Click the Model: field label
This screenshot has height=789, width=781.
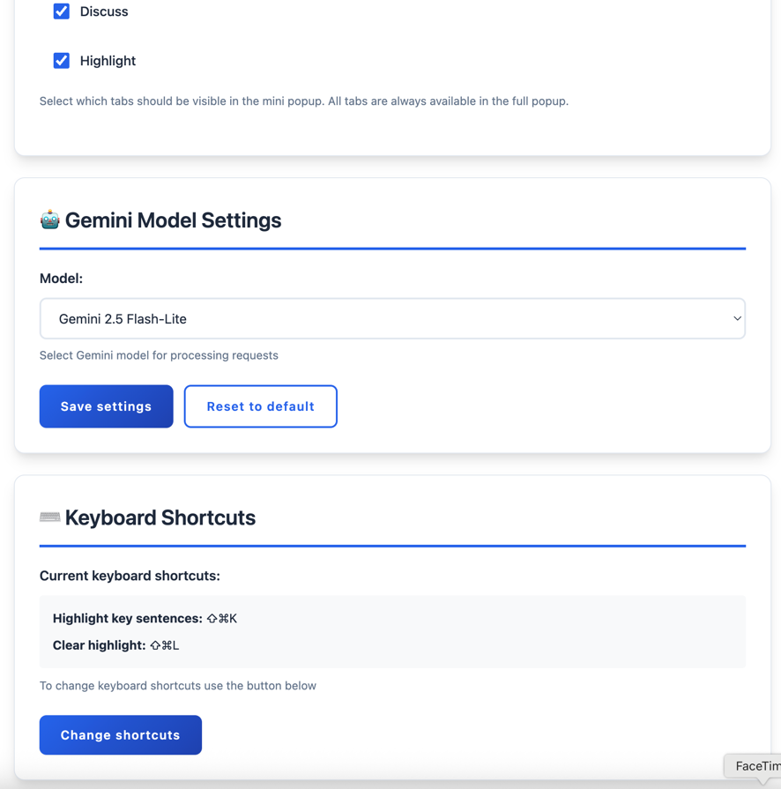pos(62,279)
